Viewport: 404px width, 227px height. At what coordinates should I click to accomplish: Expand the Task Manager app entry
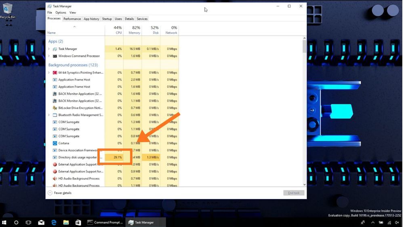click(x=49, y=49)
